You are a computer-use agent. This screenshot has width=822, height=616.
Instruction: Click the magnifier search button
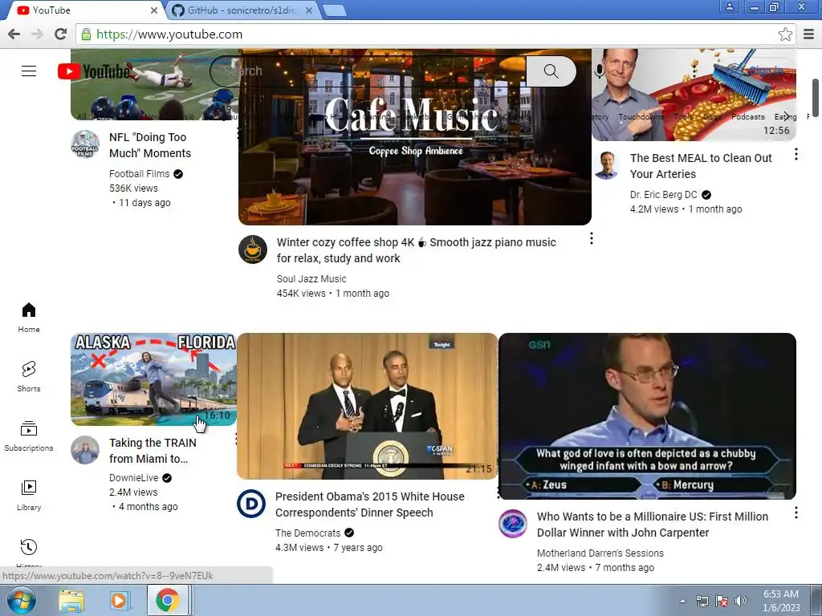pyautogui.click(x=551, y=71)
